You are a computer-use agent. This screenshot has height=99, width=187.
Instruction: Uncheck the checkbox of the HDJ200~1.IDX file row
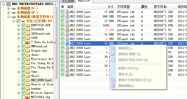(x=62, y=12)
